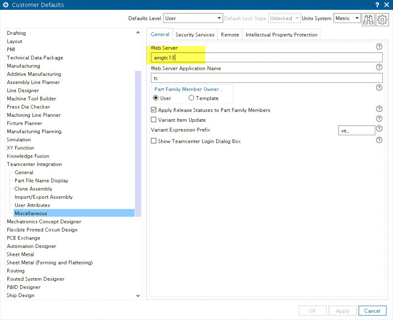Select Line Designer category
Image resolution: width=393 pixels, height=320 pixels.
click(23, 91)
